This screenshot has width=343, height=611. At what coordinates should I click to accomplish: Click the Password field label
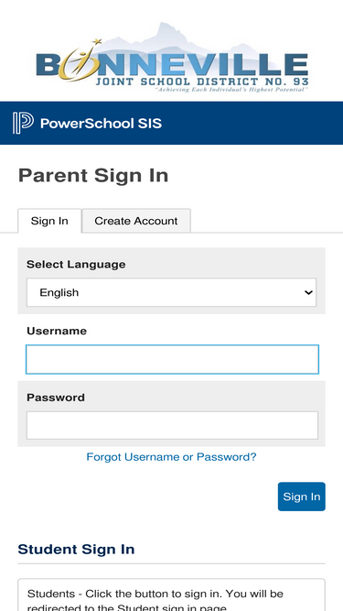tap(56, 398)
